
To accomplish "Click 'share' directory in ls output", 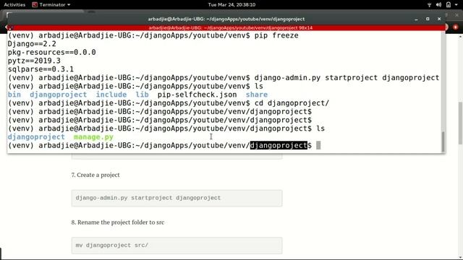I will (x=257, y=95).
